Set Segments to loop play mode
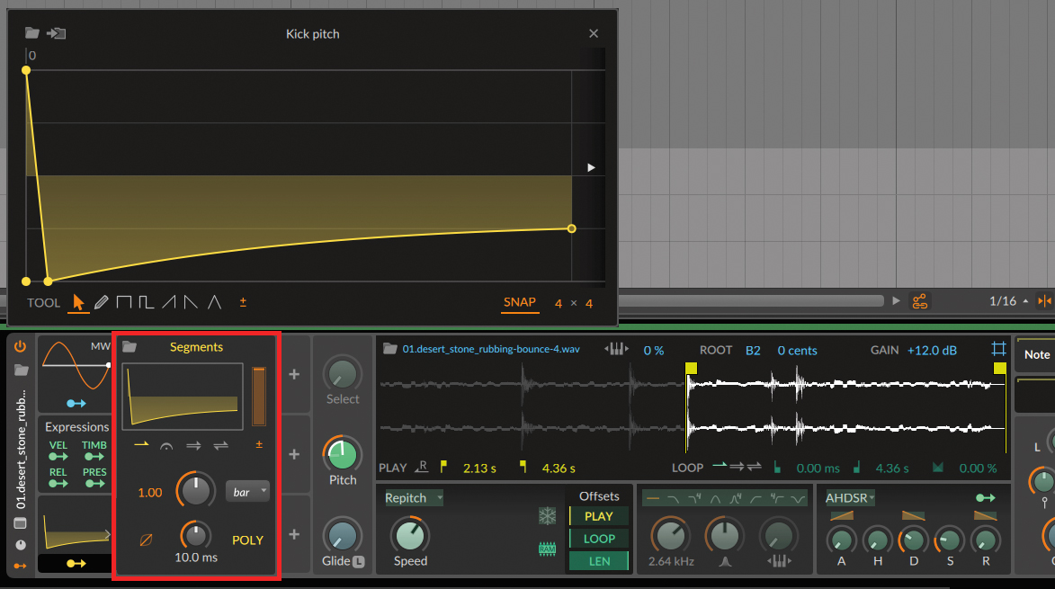Image resolution: width=1055 pixels, height=589 pixels. tap(193, 445)
